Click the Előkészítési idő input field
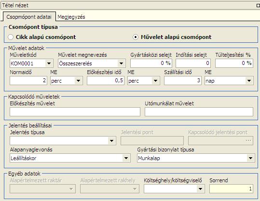Viewport: 260px width, 201px height. pos(106,81)
